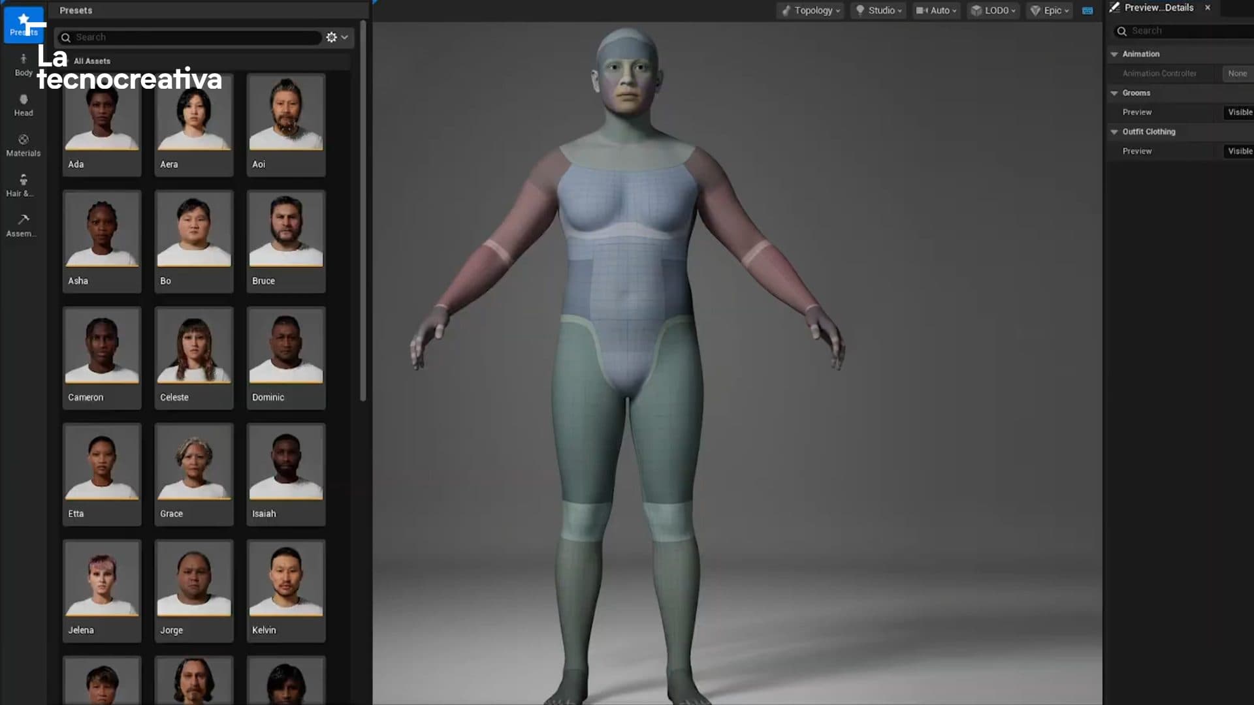Collapse the Outfit Clothing section
The width and height of the screenshot is (1254, 705).
pyautogui.click(x=1114, y=132)
